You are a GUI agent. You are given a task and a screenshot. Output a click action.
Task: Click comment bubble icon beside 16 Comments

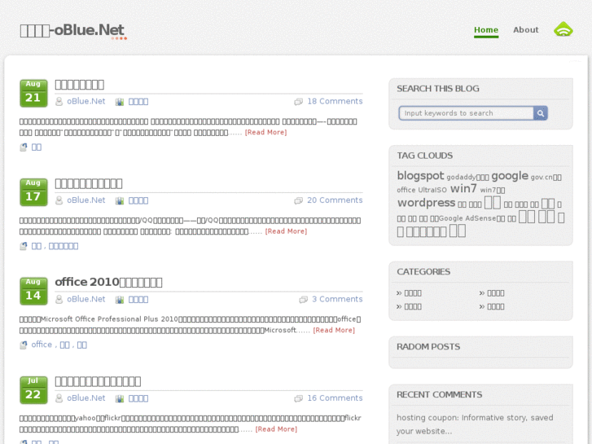tap(299, 398)
